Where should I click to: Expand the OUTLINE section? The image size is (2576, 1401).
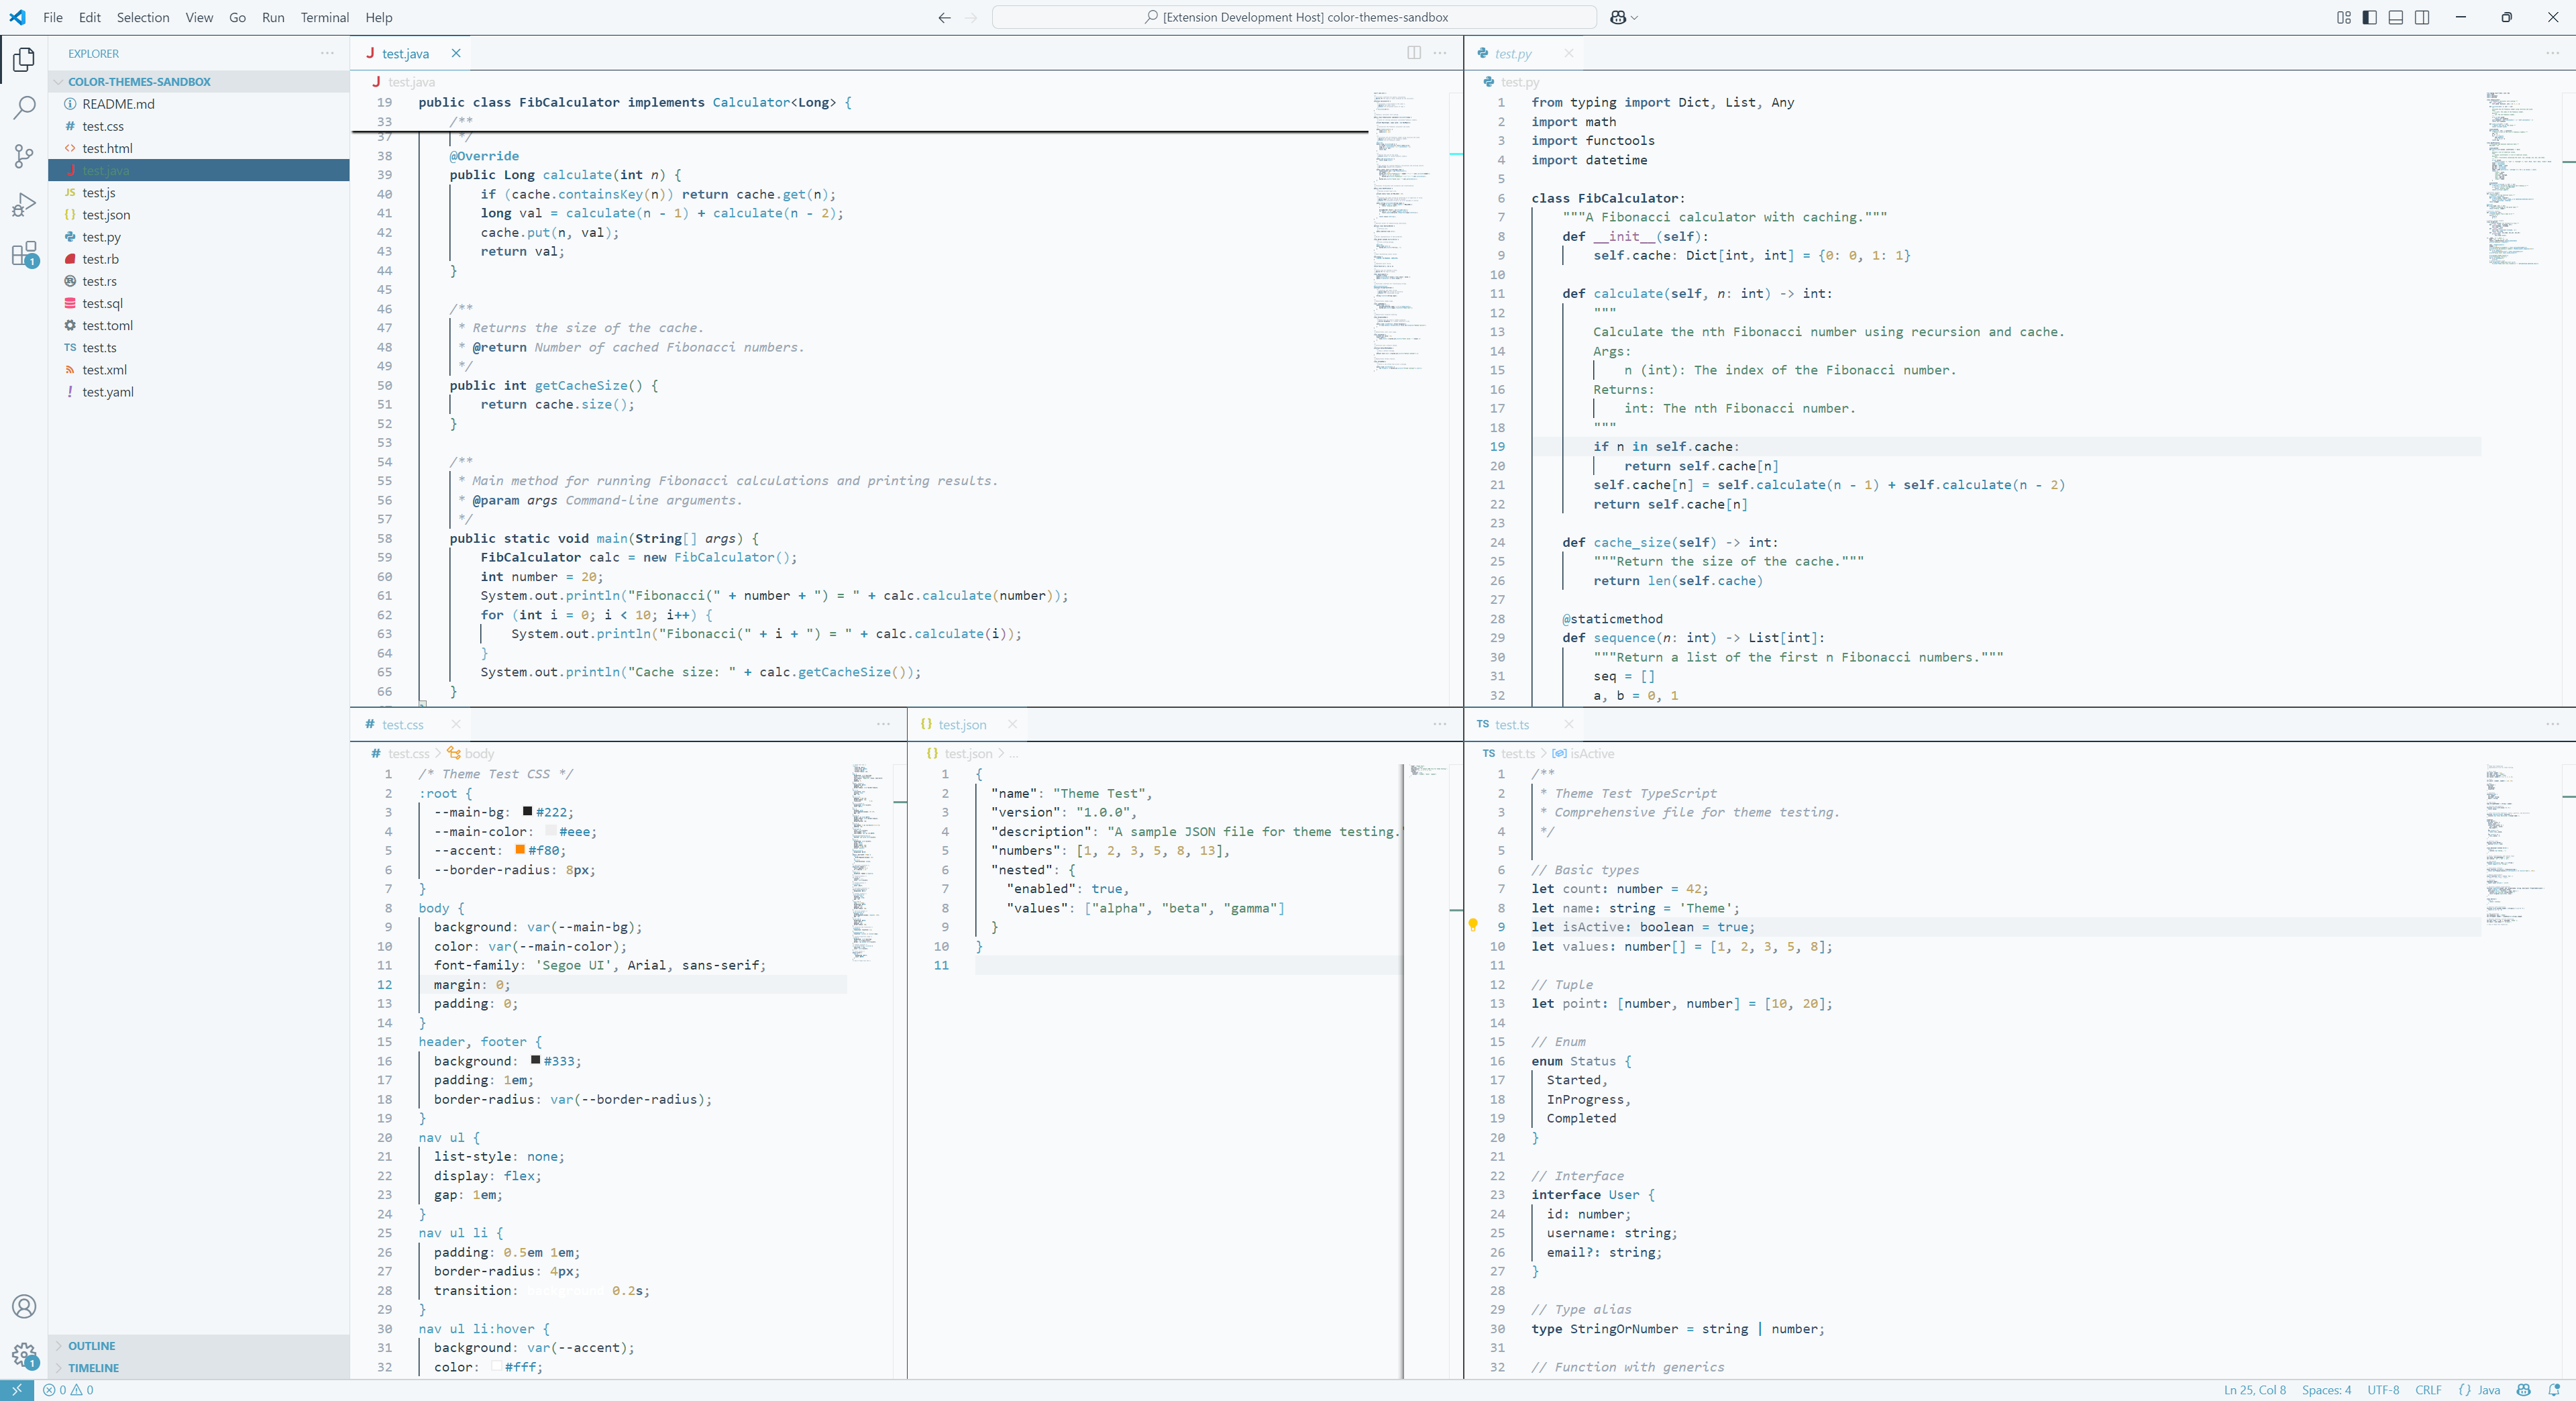[x=91, y=1346]
